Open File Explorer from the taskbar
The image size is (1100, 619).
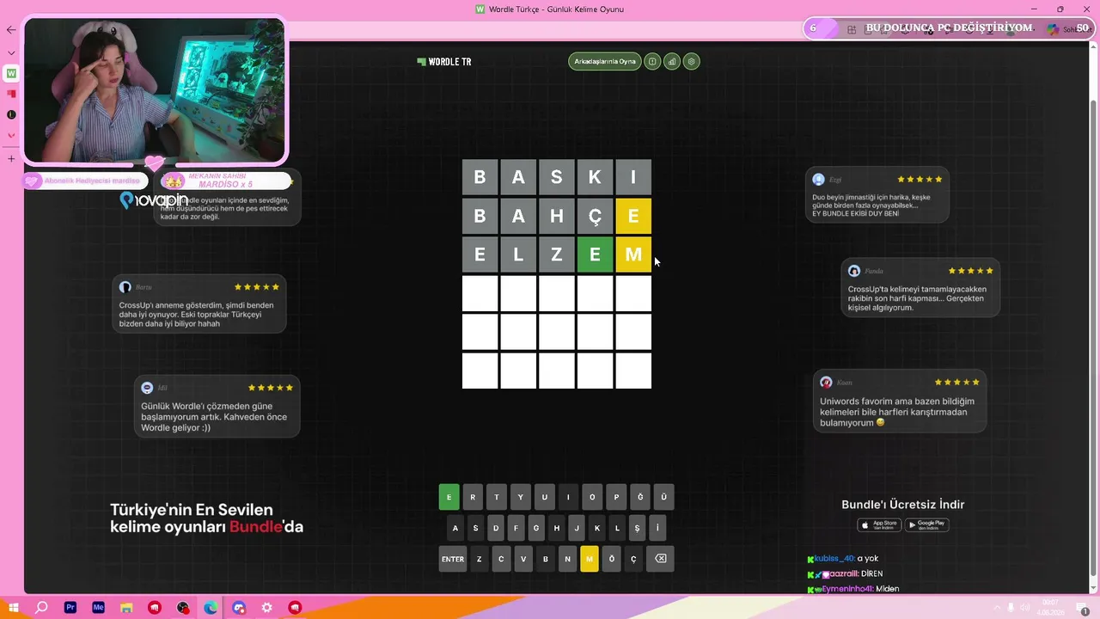tap(126, 608)
